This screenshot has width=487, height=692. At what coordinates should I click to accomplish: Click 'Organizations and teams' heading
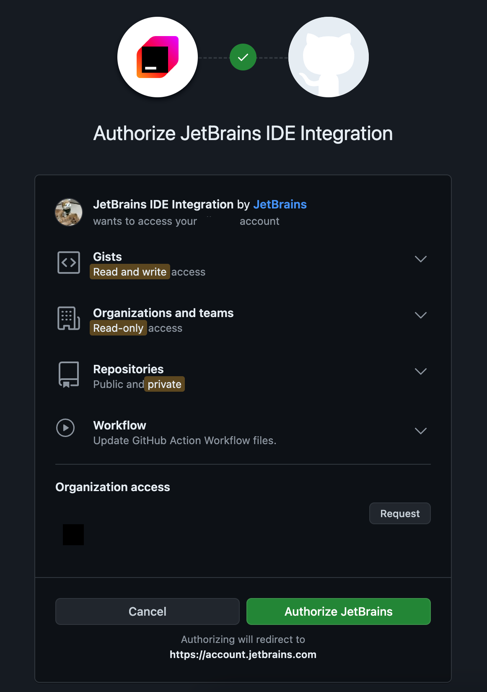click(x=163, y=313)
